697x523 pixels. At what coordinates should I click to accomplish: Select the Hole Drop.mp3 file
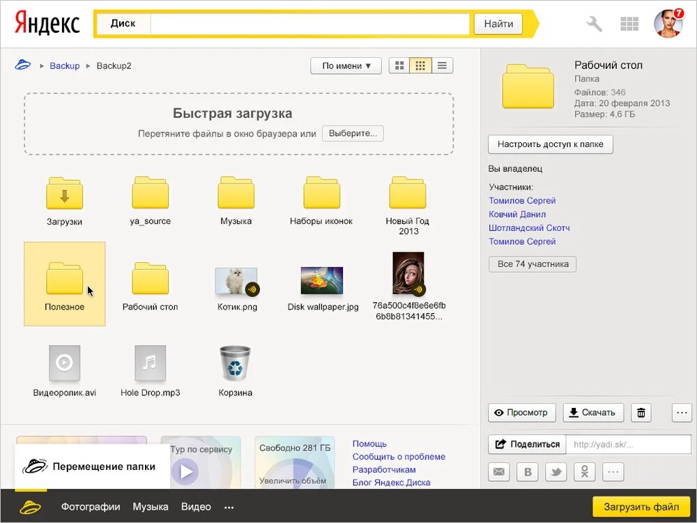point(151,363)
